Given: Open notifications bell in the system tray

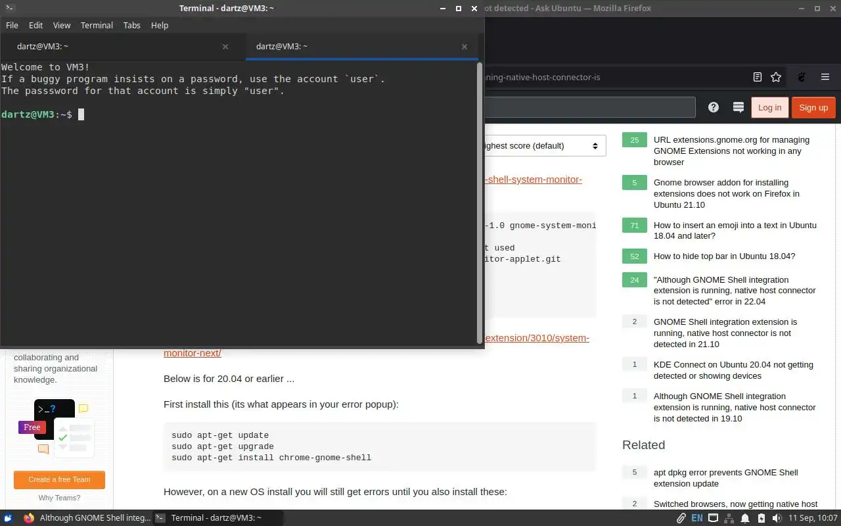Looking at the screenshot, I should pyautogui.click(x=744, y=517).
